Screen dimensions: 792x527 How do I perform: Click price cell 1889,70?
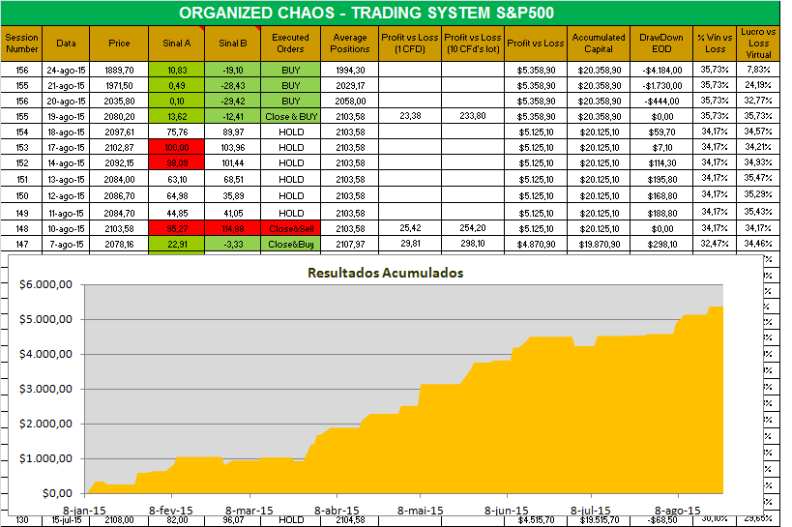119,70
